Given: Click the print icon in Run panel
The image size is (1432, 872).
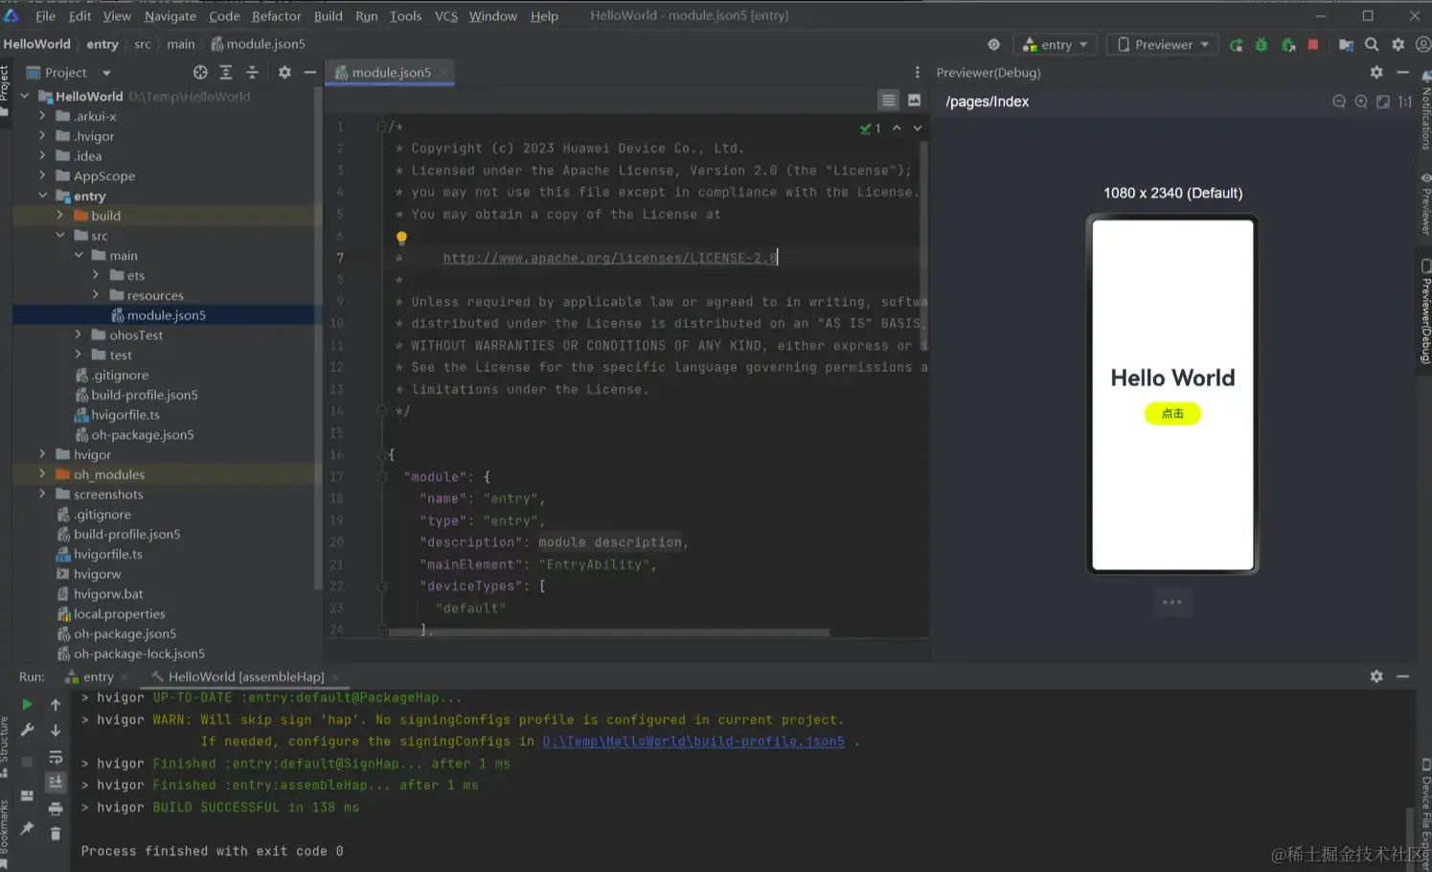Looking at the screenshot, I should point(56,808).
